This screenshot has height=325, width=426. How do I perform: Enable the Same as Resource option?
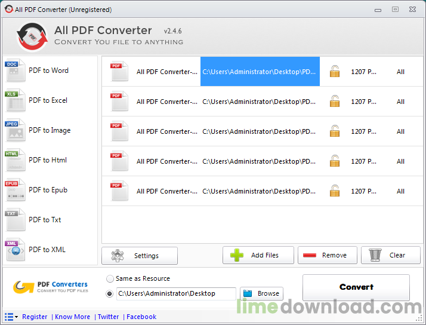(110, 279)
